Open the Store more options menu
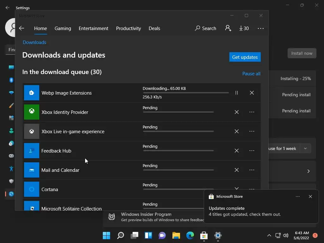 pyautogui.click(x=261, y=28)
